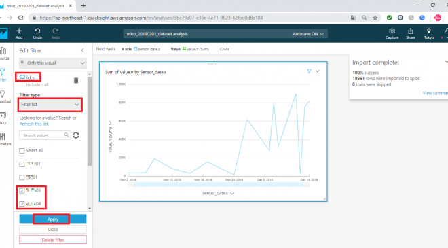Screen dimensions: 448x248
Task: Delete the id.s filter with trash icon
Action: pos(76,80)
